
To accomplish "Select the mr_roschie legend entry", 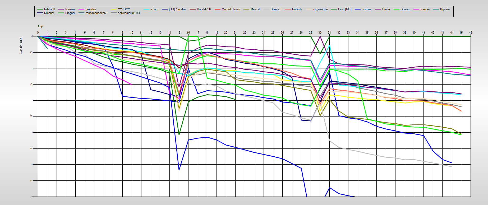I will pos(320,9).
